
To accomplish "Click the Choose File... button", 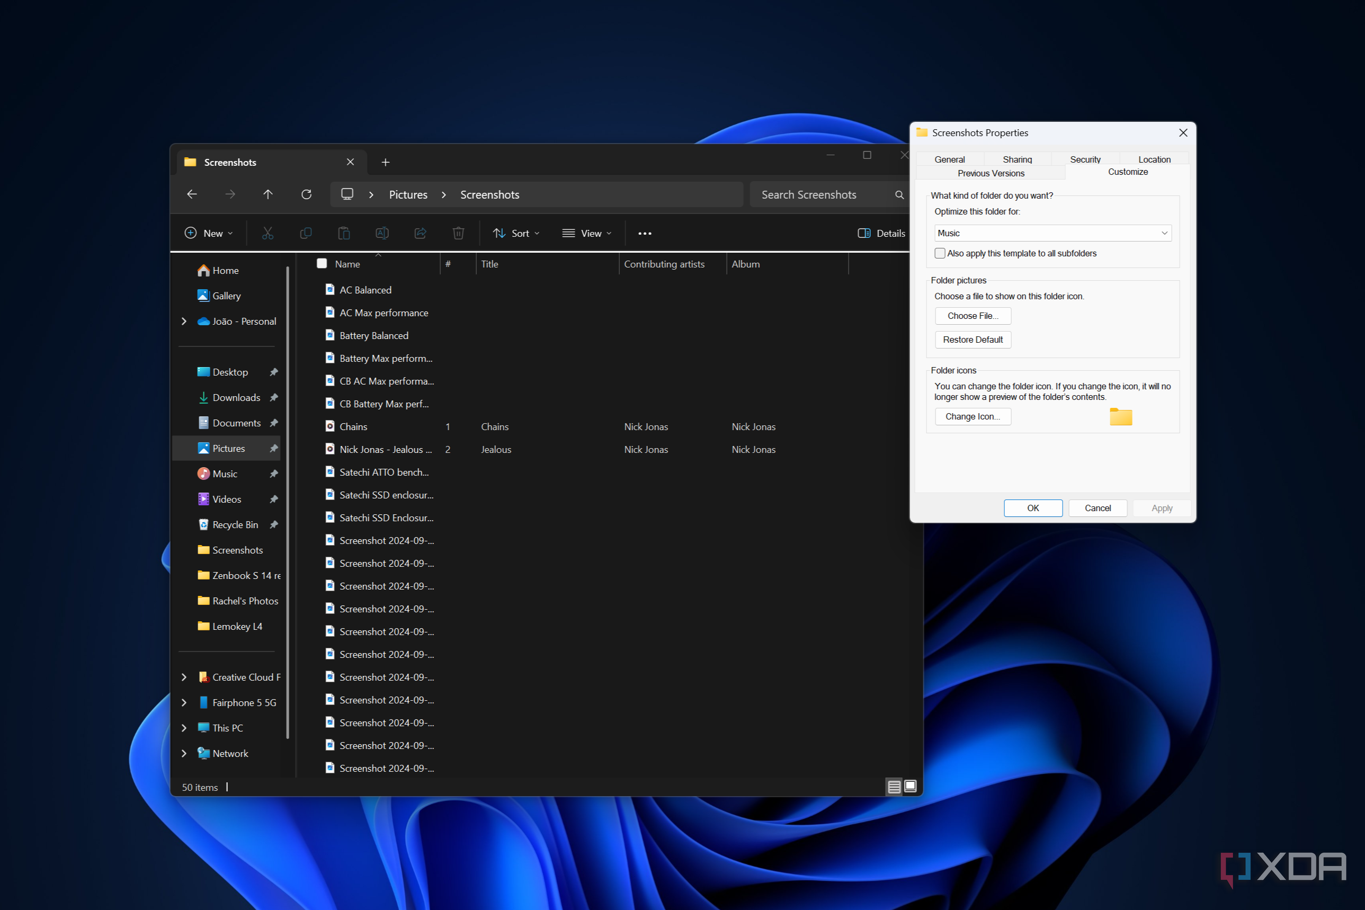I will click(x=973, y=316).
